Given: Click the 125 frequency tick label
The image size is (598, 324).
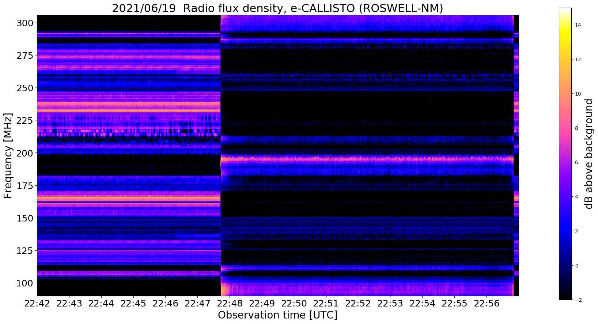Looking at the screenshot, I should coord(25,250).
